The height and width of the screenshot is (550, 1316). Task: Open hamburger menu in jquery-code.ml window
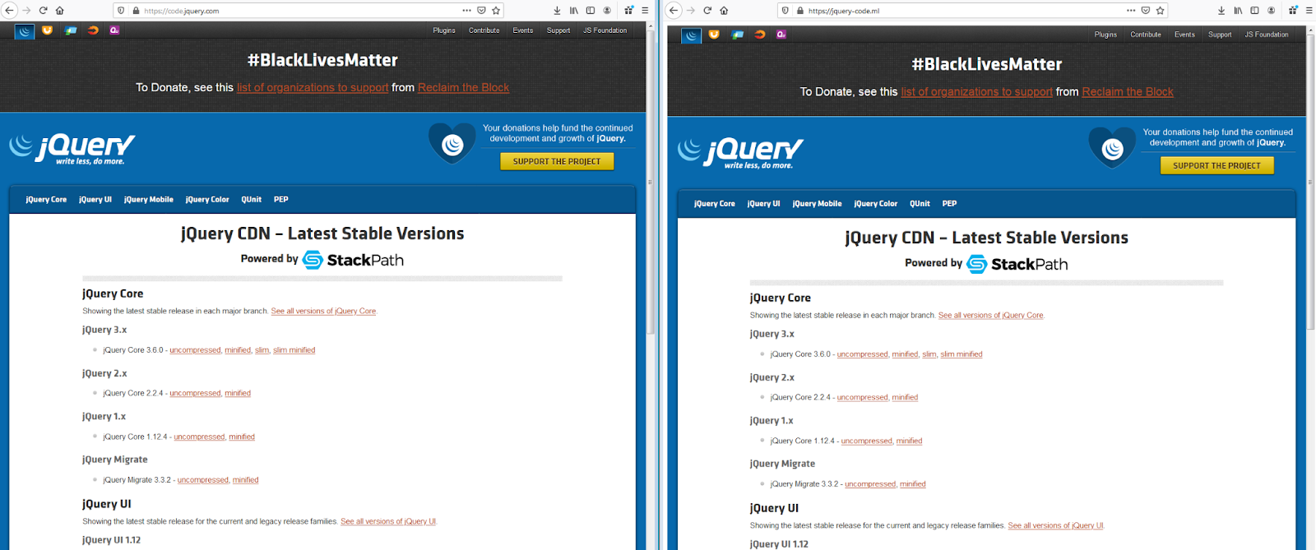[1309, 11]
